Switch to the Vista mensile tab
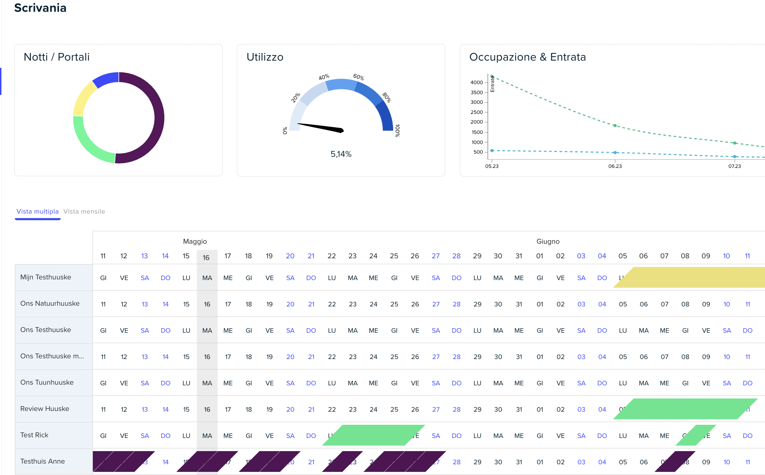 (x=84, y=212)
